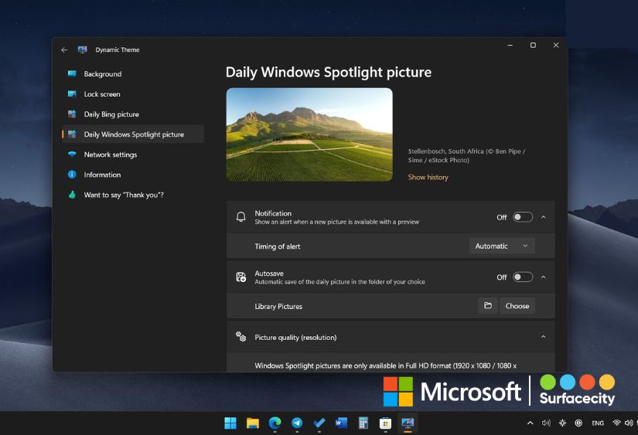Click the Lock screen sidebar icon
The image size is (638, 435).
click(x=72, y=94)
